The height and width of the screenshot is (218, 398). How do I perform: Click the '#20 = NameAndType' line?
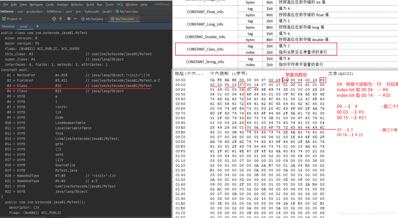60,176
